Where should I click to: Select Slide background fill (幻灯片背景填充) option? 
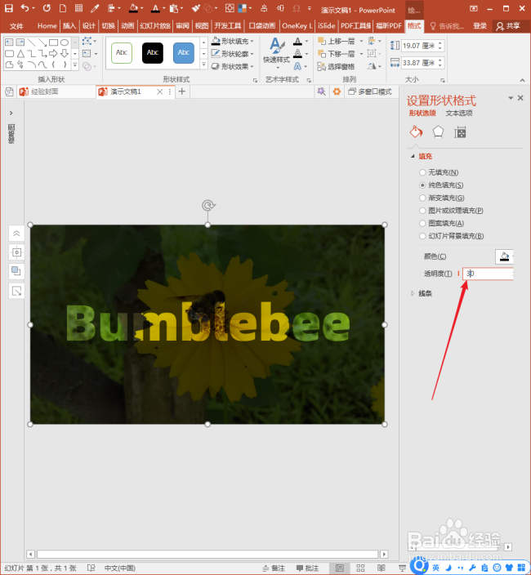pos(422,236)
